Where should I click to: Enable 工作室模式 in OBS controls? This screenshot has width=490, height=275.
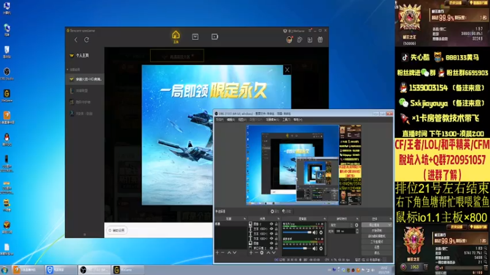(x=377, y=241)
